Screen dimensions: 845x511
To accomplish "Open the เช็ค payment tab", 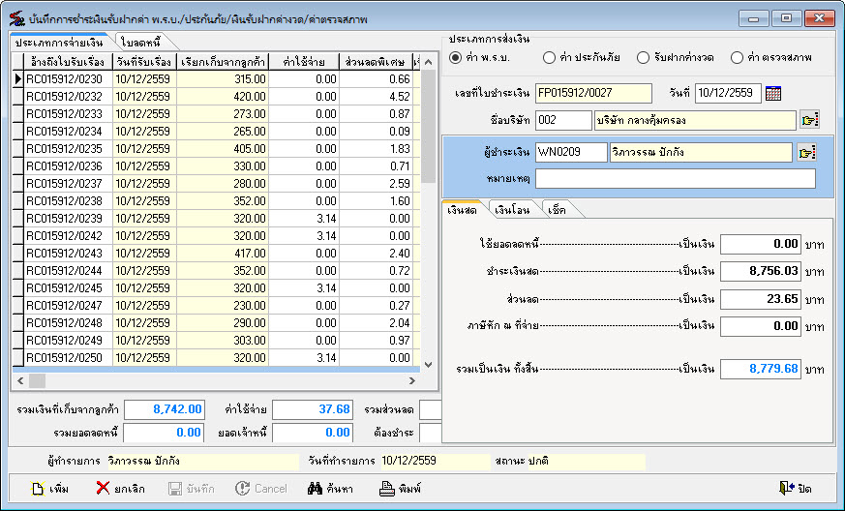I will click(x=557, y=210).
